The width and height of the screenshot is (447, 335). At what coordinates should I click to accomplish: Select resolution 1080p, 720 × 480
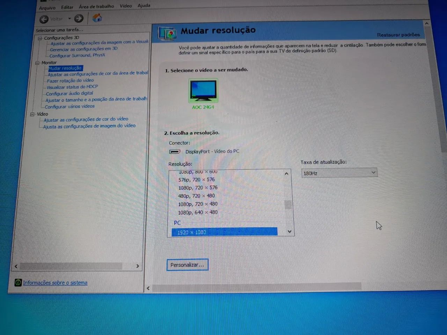point(198,204)
